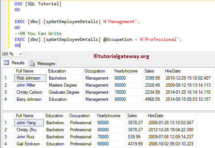Click the Sales value 2234.99
This screenshot has height=148, width=215.
click(153, 92)
